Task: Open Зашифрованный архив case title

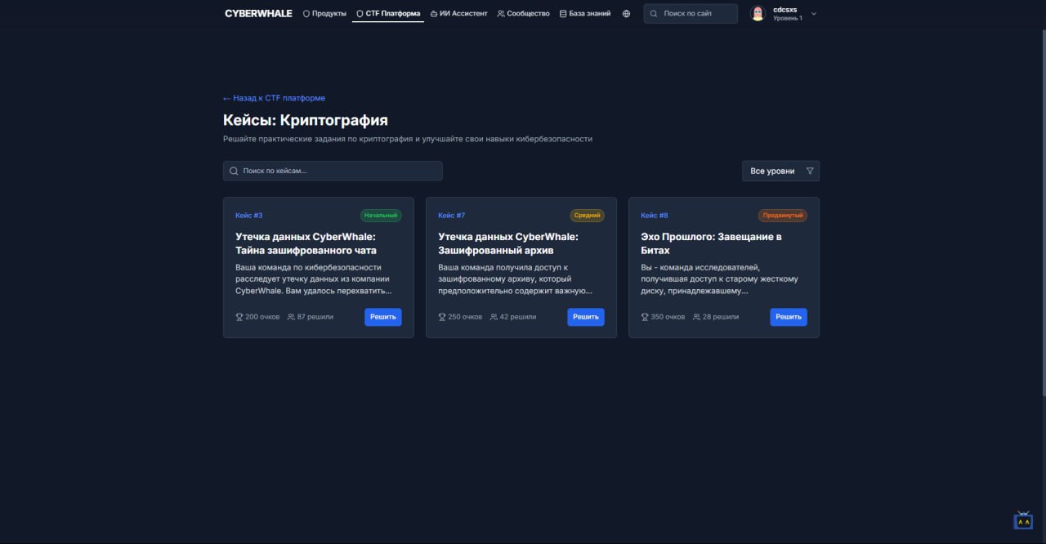Action: point(508,243)
